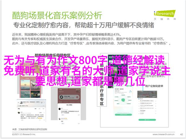Viewport: 186px width, 139px height.
Task: Click the line starting 酷狗与有关专家和权威医生
Action: click(x=88, y=39)
